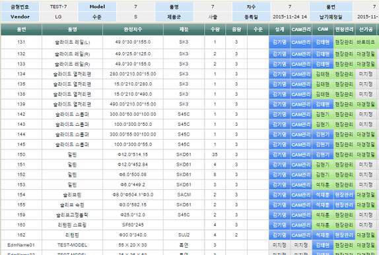The image size is (379, 255).
Task: Select dimension cell 280.00*210.00*15.00
Action: click(133, 74)
